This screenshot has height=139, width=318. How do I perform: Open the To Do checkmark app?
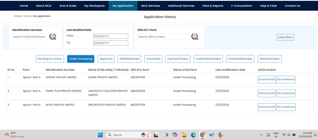coord(212,135)
